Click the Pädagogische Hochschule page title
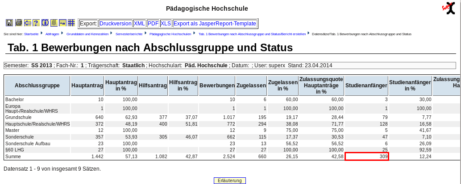 click(207, 8)
